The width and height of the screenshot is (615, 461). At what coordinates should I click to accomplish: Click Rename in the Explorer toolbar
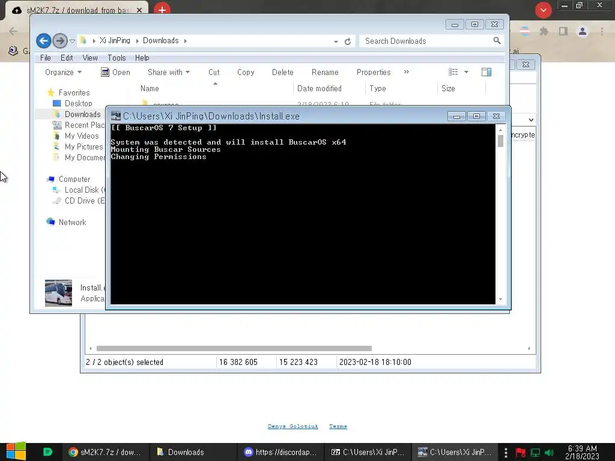(325, 72)
